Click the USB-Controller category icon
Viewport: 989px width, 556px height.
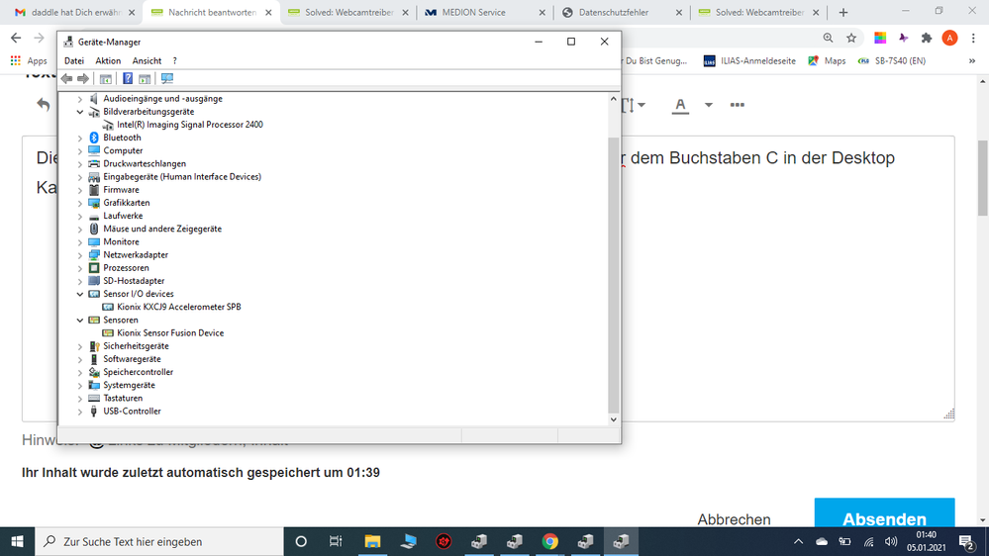pos(94,411)
